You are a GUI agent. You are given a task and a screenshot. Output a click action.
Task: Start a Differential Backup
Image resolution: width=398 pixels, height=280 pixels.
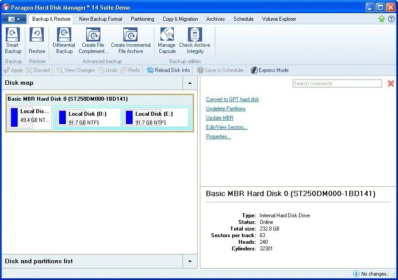(64, 41)
